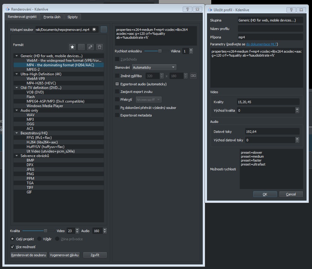This screenshot has width=312, height=269.
Task: Switch to the Fronta úloh tab
Action: pyautogui.click(x=52, y=17)
